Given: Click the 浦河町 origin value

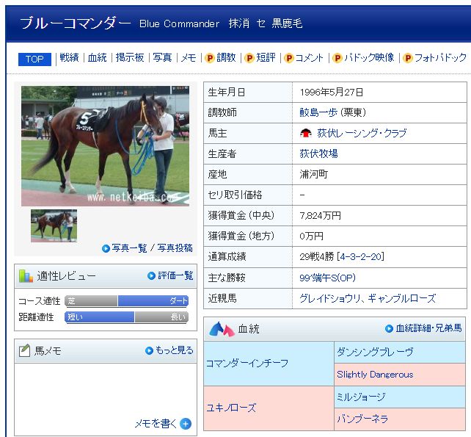Looking at the screenshot, I should point(314,174).
